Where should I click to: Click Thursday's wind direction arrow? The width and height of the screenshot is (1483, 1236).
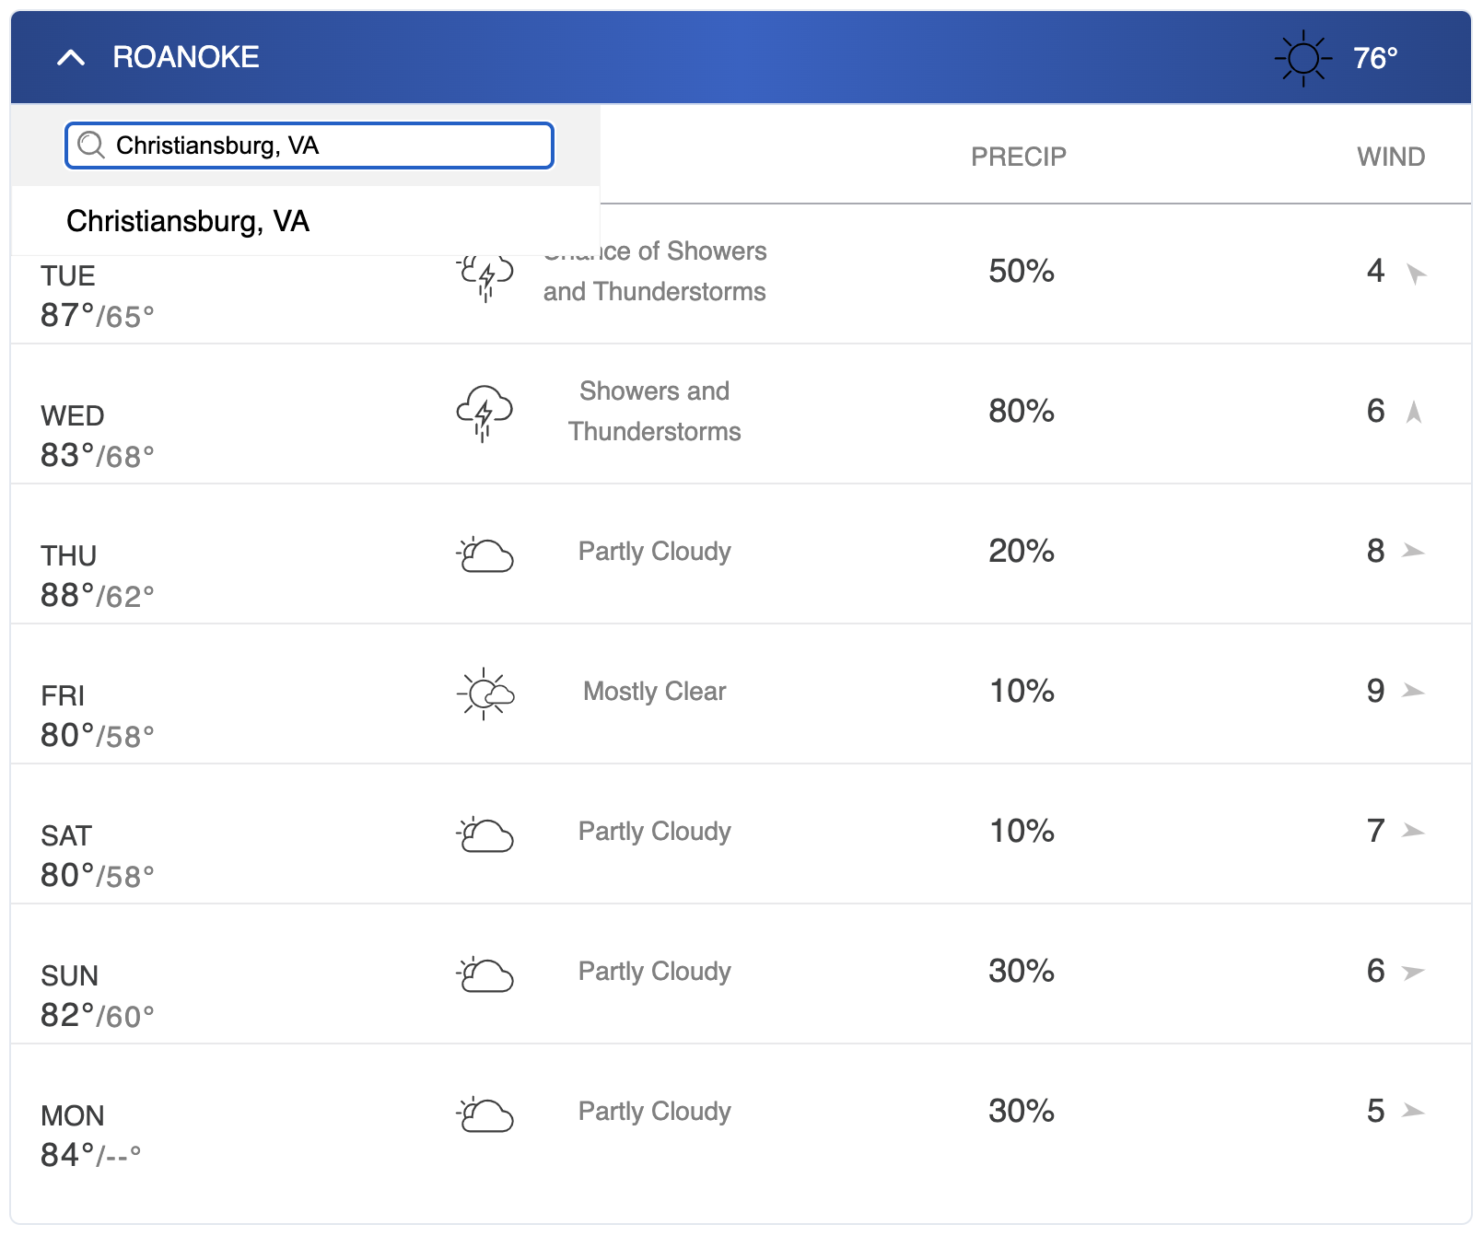[1413, 551]
